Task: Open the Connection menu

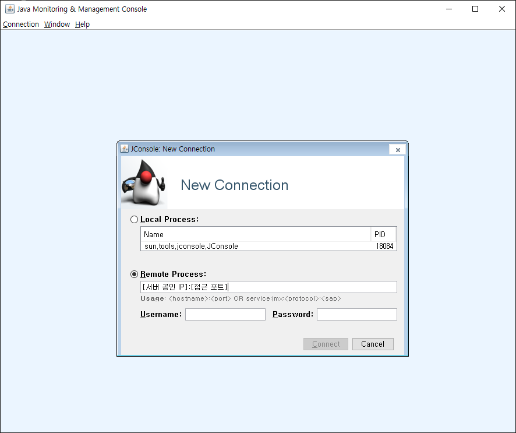Action: pyautogui.click(x=21, y=24)
